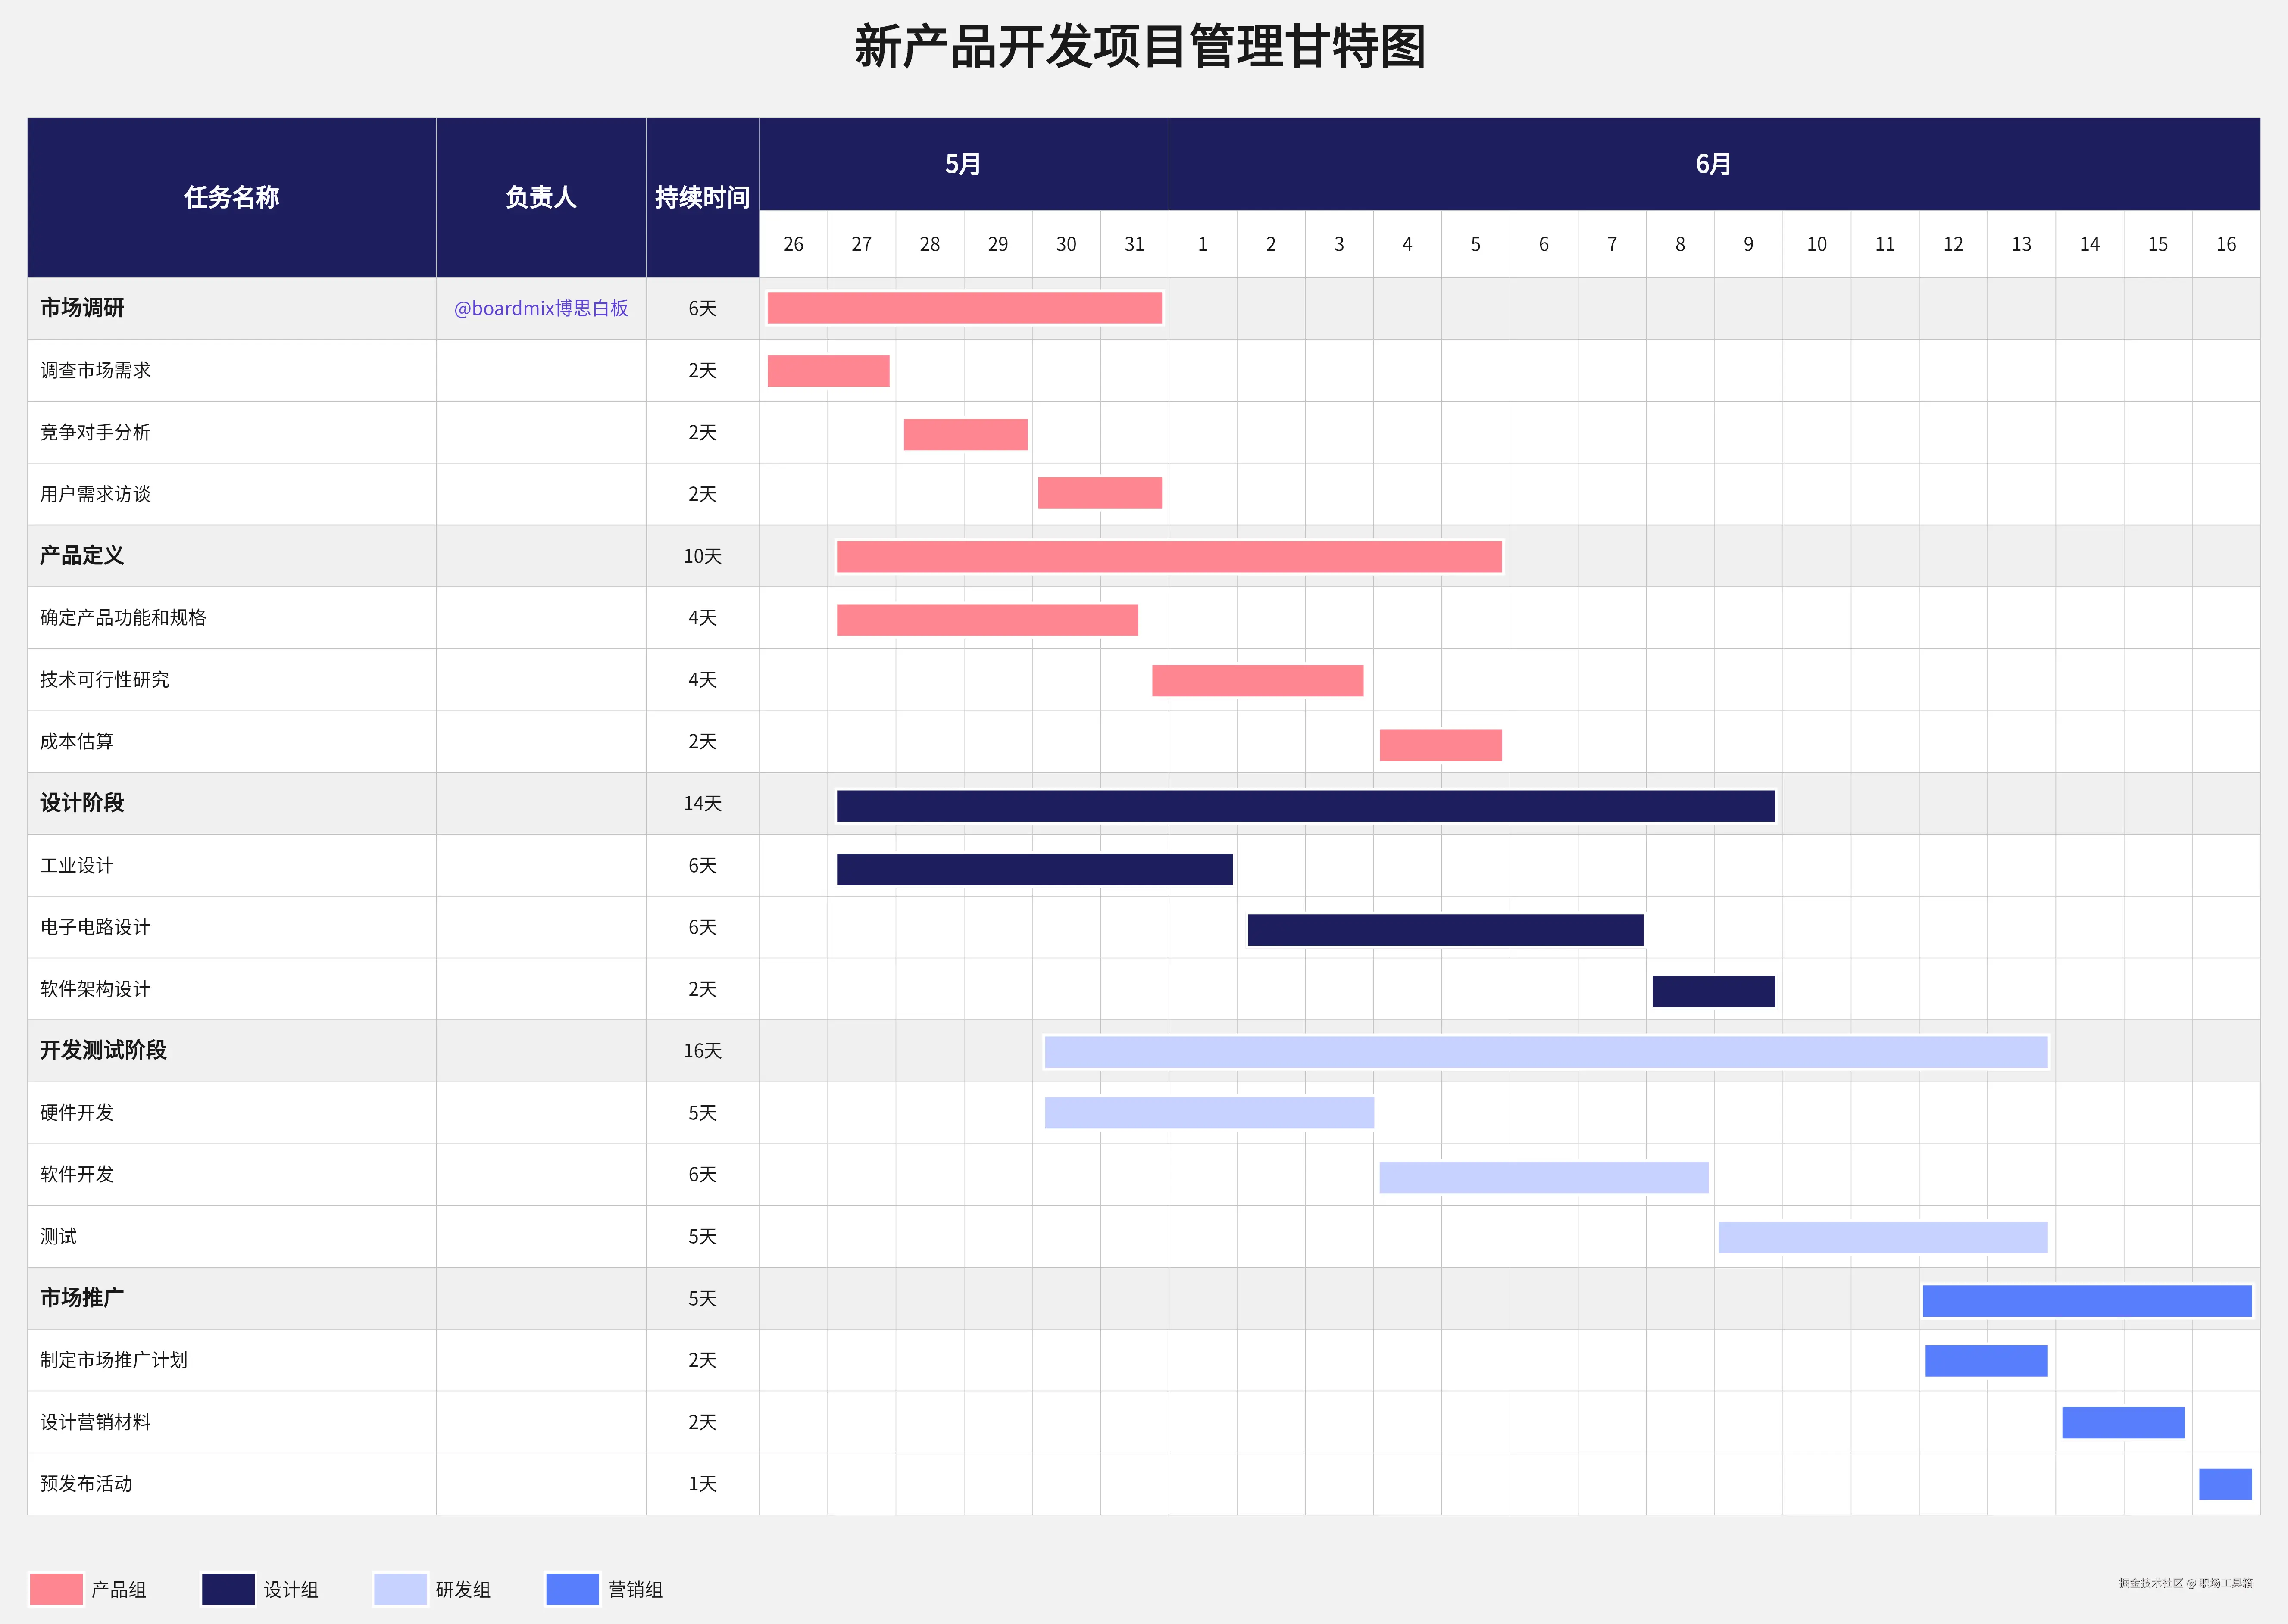Click the 负责人 column header
The width and height of the screenshot is (2288, 1624).
coord(541,197)
